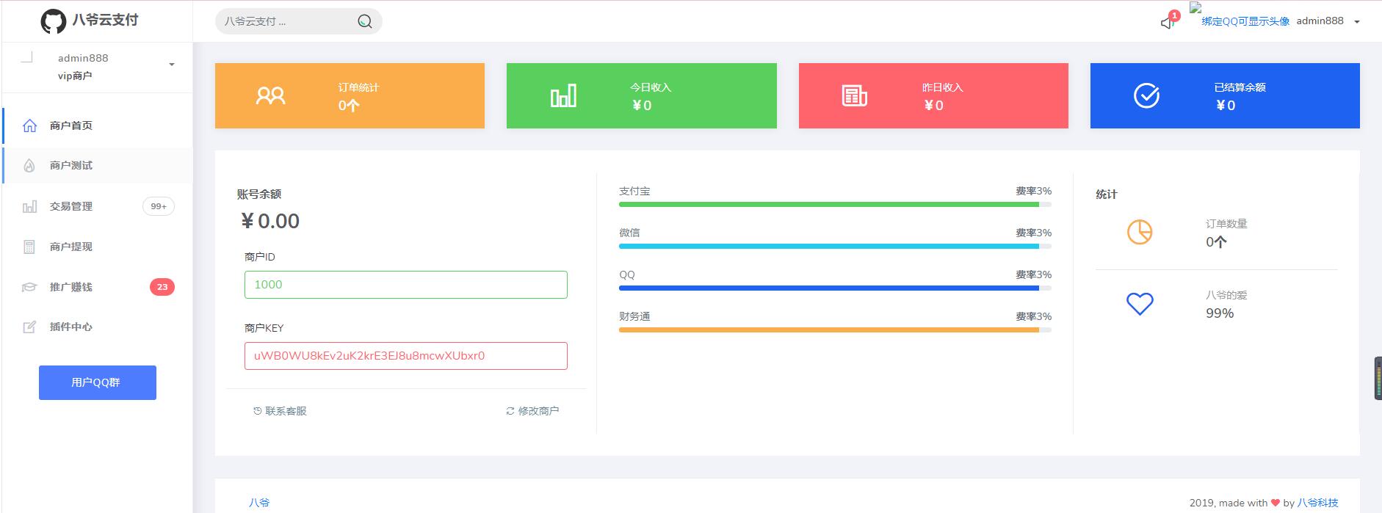Click the broken avatar image in header
Viewport: 1382px width, 513px height.
coord(1195,7)
